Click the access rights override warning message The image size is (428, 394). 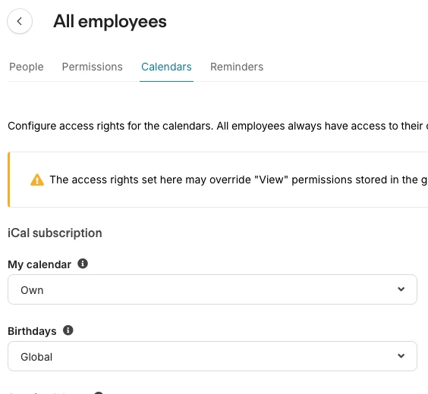(x=238, y=180)
